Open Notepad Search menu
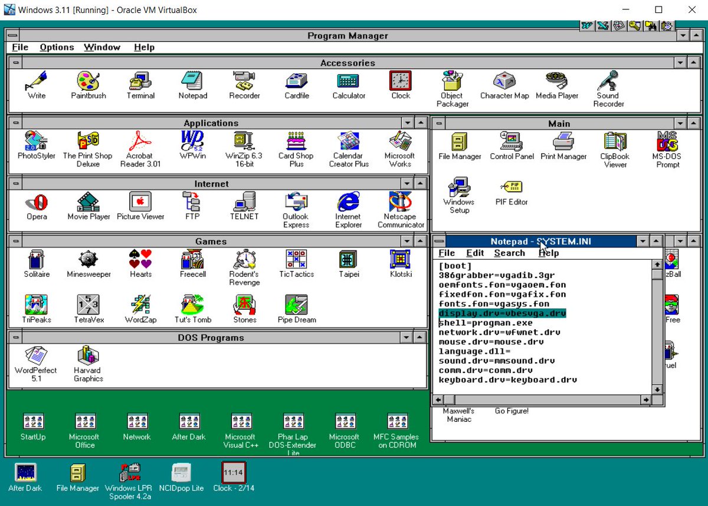708x506 pixels. 509,253
